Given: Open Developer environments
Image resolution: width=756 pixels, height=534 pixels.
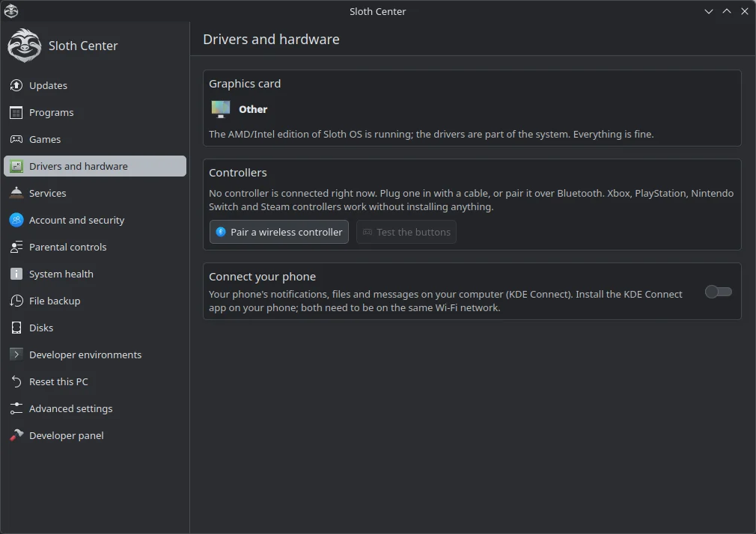Looking at the screenshot, I should pos(95,355).
